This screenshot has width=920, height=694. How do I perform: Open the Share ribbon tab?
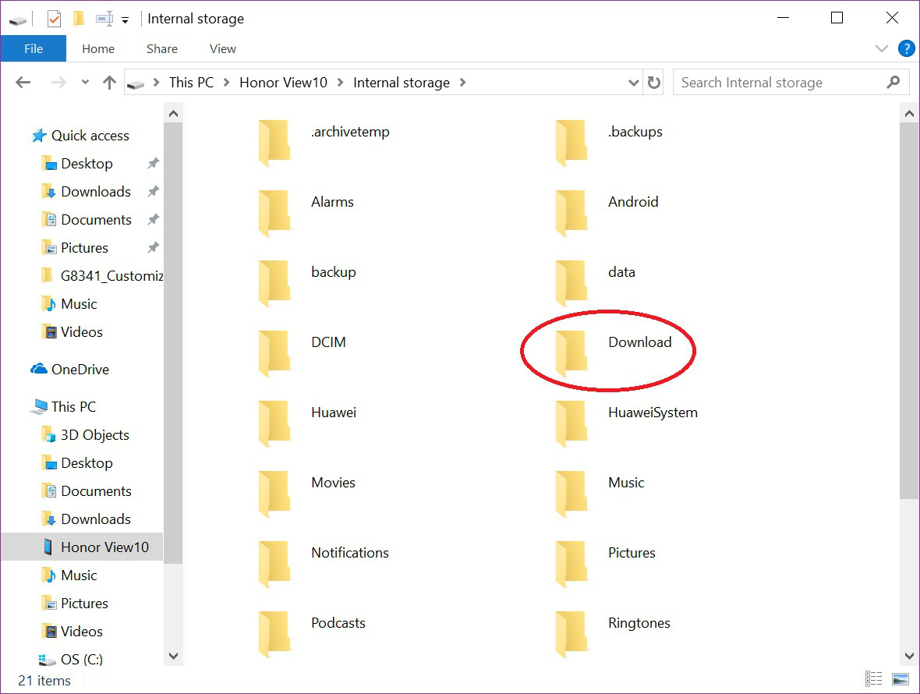[162, 48]
